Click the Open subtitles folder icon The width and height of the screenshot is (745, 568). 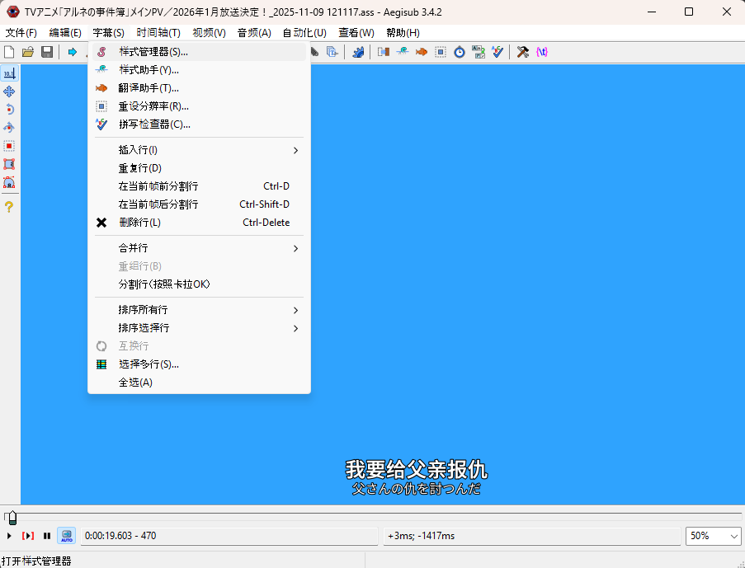(28, 52)
